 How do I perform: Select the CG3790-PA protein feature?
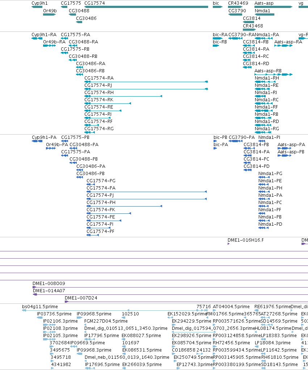236,141
